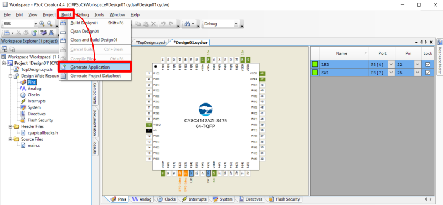Image resolution: width=443 pixels, height=205 pixels.
Task: Click the green color swatch beside SW1
Action: tap(315, 73)
